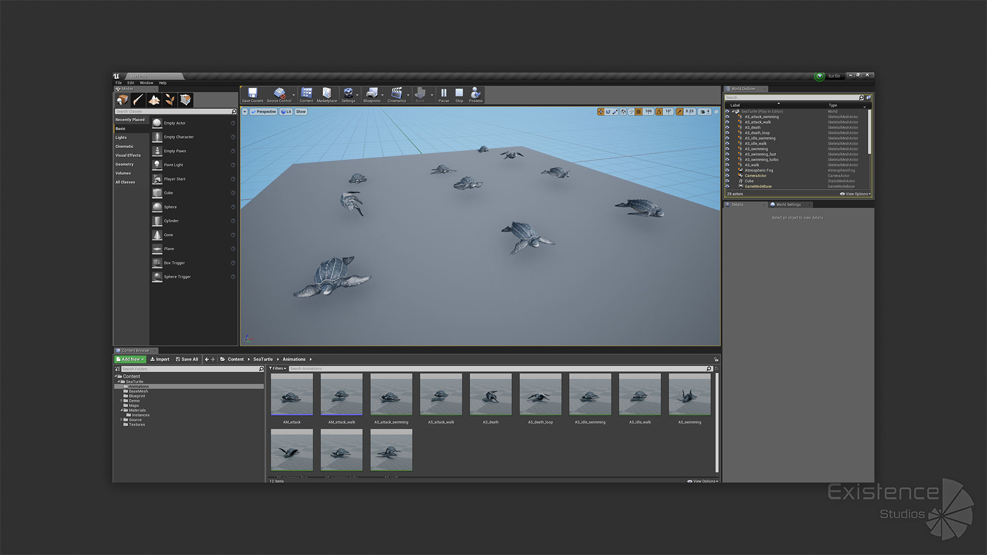The image size is (987, 555).
Task: Open the Perspective viewport type dropdown
Action: [x=263, y=112]
